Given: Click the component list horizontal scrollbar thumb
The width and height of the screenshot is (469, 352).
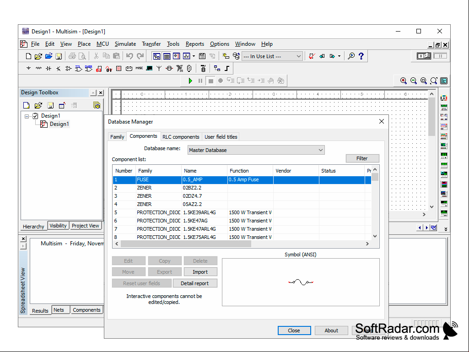Looking at the screenshot, I should coord(186,244).
